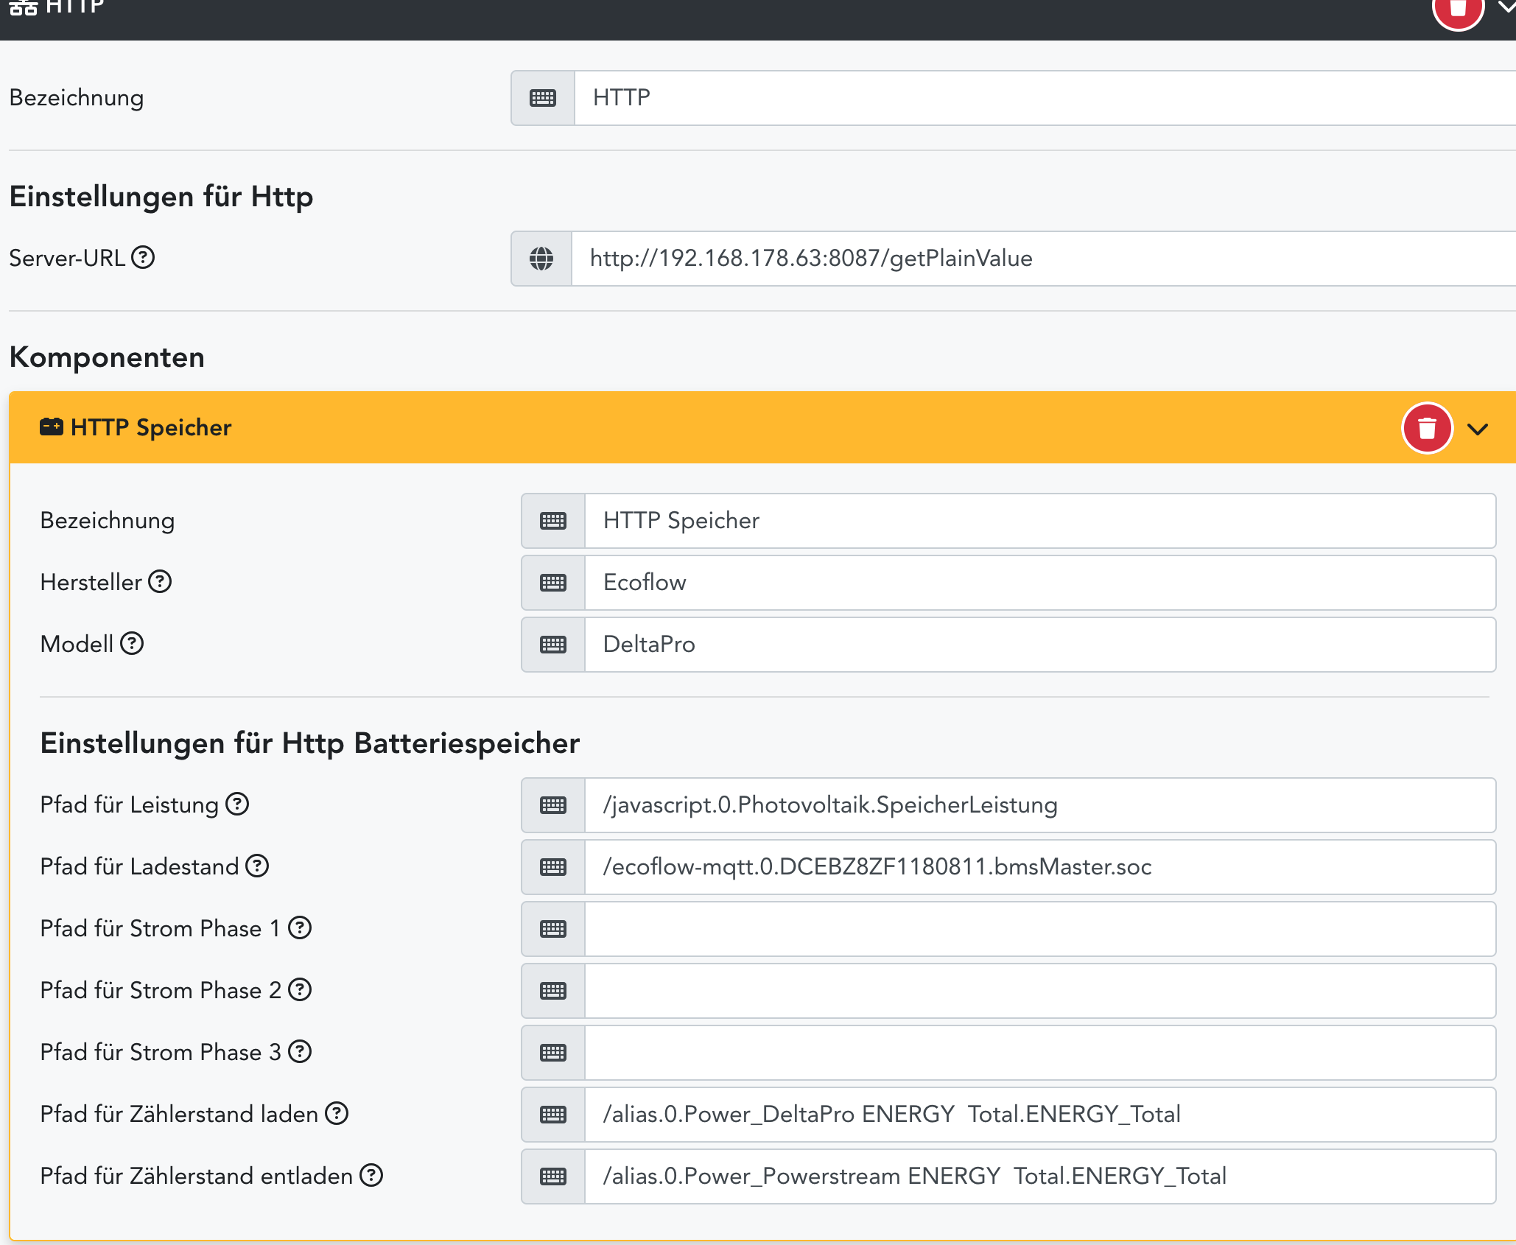The width and height of the screenshot is (1516, 1245).
Task: Show help tooltip for Modell
Action: click(132, 644)
